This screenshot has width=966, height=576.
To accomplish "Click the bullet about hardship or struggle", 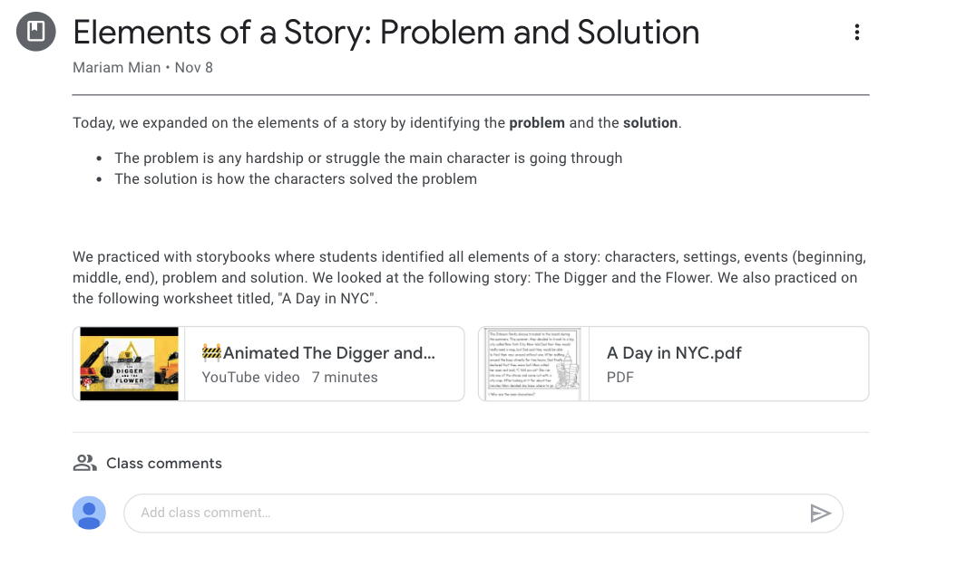I will [x=368, y=158].
